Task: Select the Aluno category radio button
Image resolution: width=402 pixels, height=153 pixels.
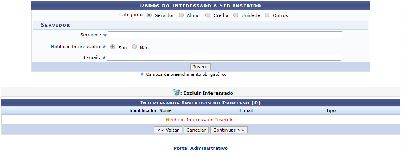Action: (x=181, y=15)
